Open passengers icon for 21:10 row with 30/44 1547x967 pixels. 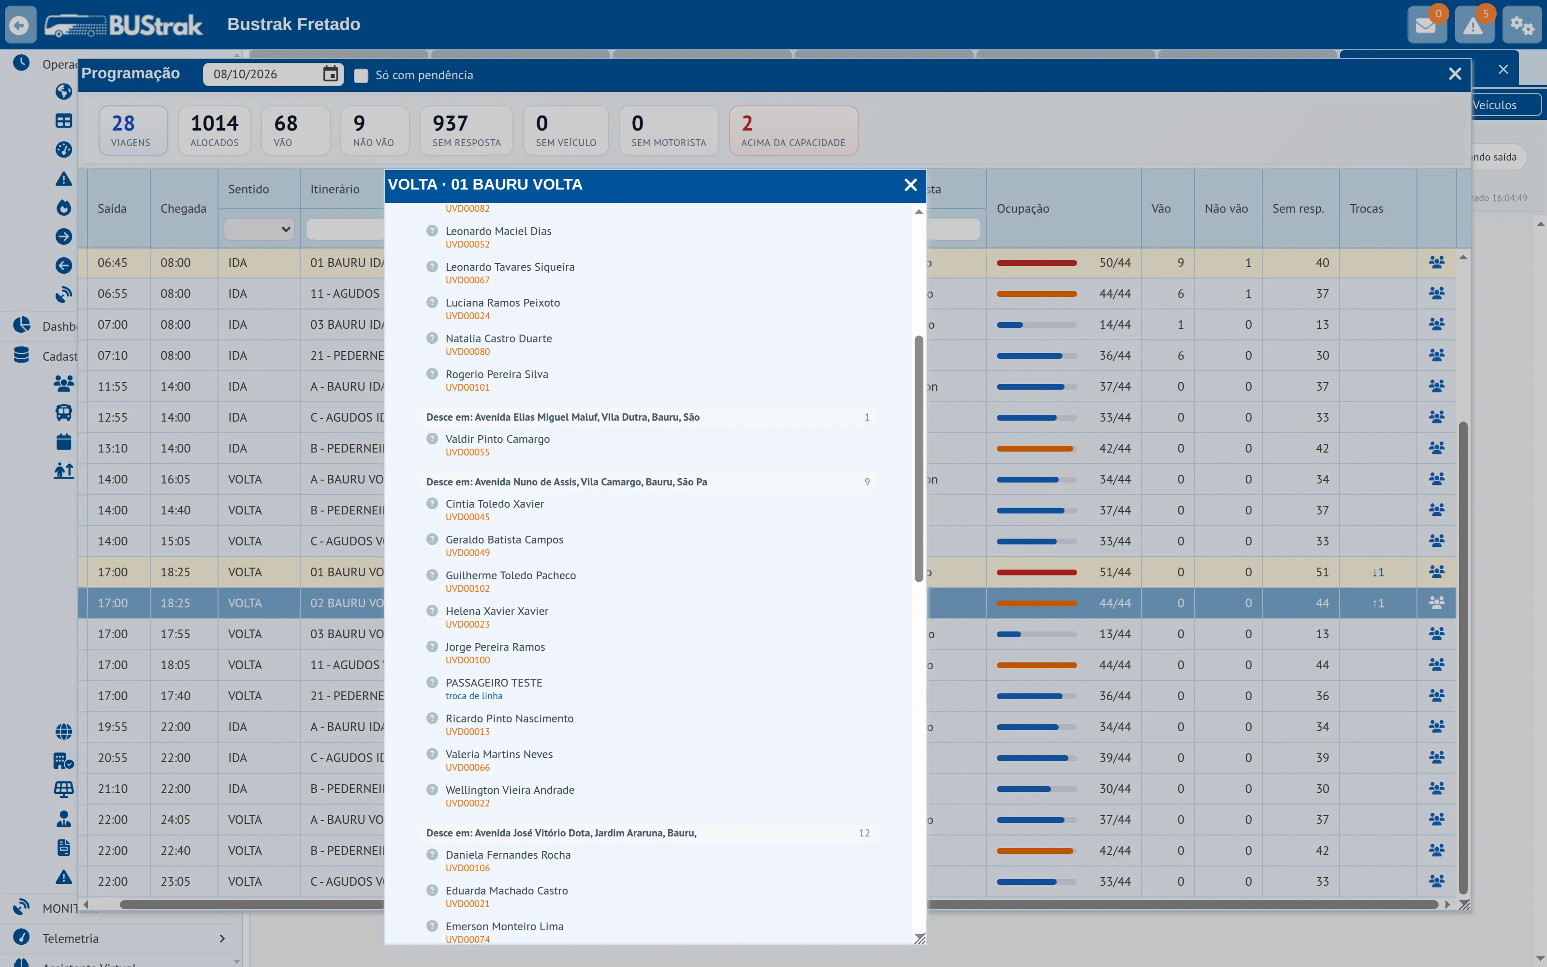tap(1436, 789)
